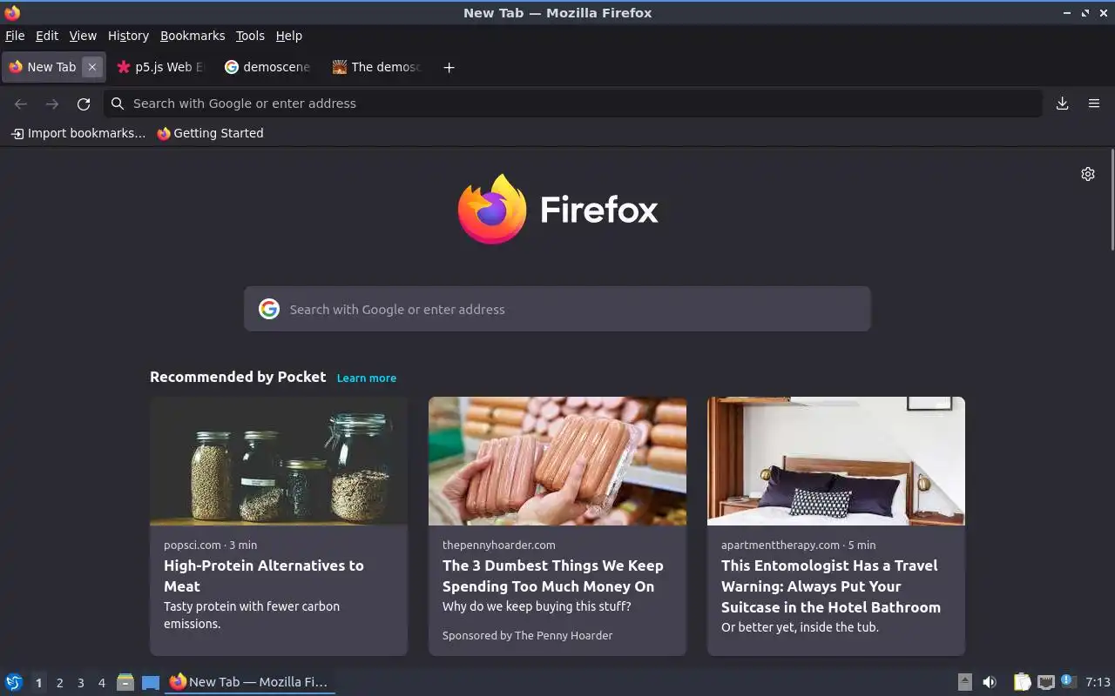The image size is (1115, 696).
Task: Click the Firefox window taskbar entry
Action: (250, 682)
